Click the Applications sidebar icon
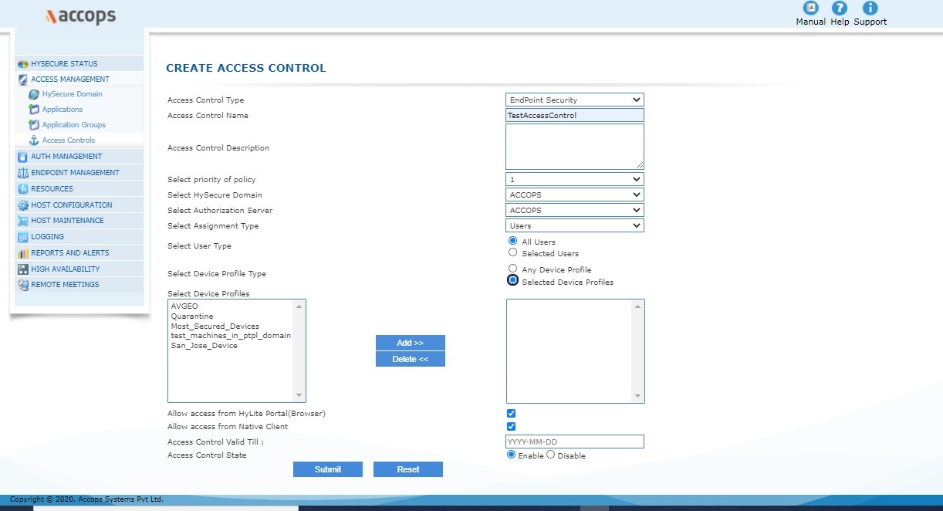Screen dimensions: 943x511 (x=34, y=110)
